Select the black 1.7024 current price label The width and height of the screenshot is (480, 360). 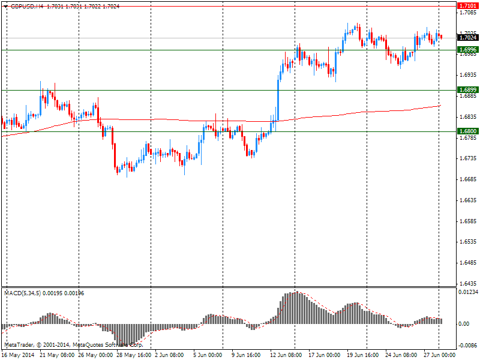pyautogui.click(x=468, y=38)
